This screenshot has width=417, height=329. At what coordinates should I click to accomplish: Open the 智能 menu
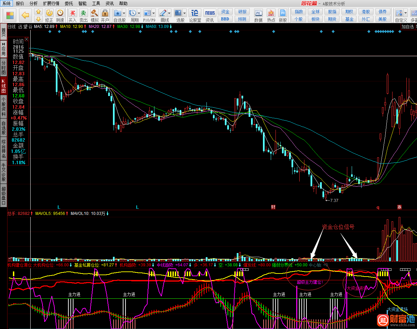coord(82,3)
